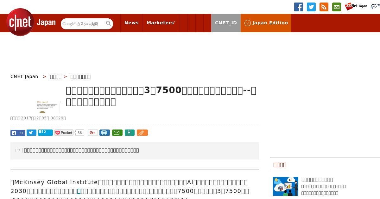Screen dimensions: 380x199
Task: Go to CNET Japan breadcrumb link
Action: [24, 76]
